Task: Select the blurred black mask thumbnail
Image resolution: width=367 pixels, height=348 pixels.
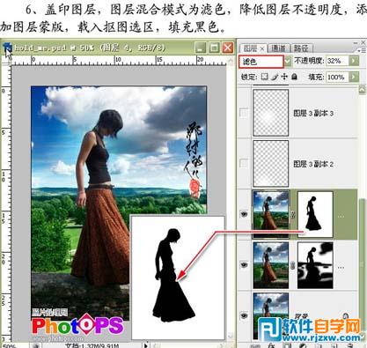Action: (x=315, y=266)
